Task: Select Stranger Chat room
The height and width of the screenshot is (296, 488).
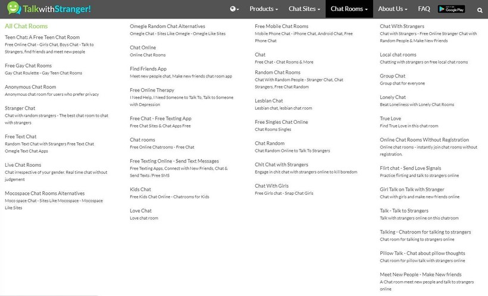Action: (20, 108)
